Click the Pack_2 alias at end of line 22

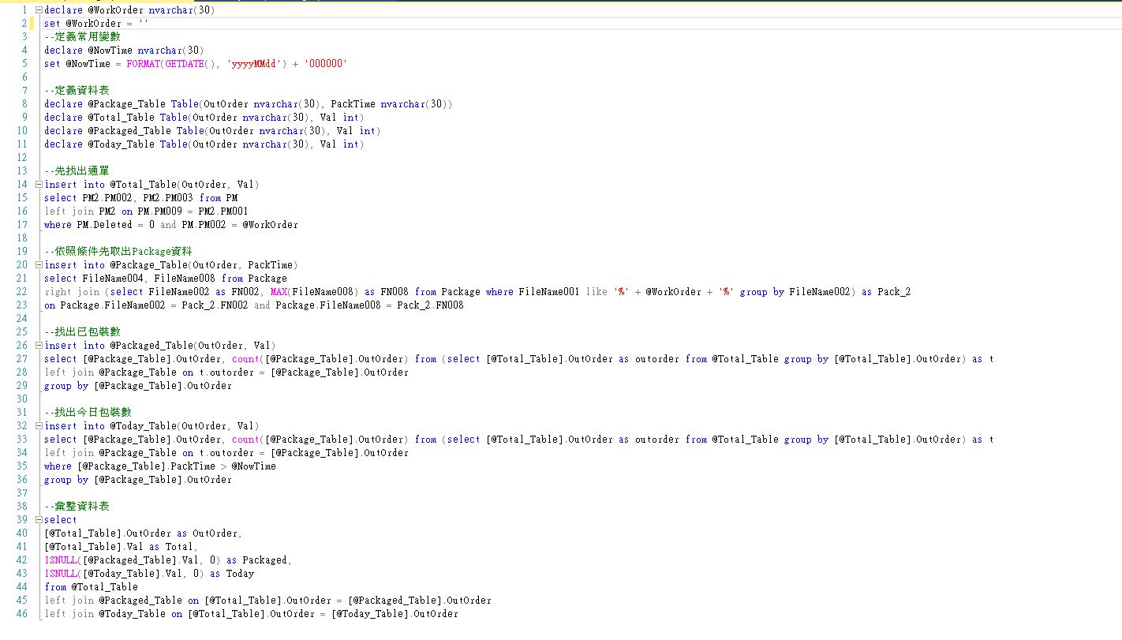coord(893,292)
